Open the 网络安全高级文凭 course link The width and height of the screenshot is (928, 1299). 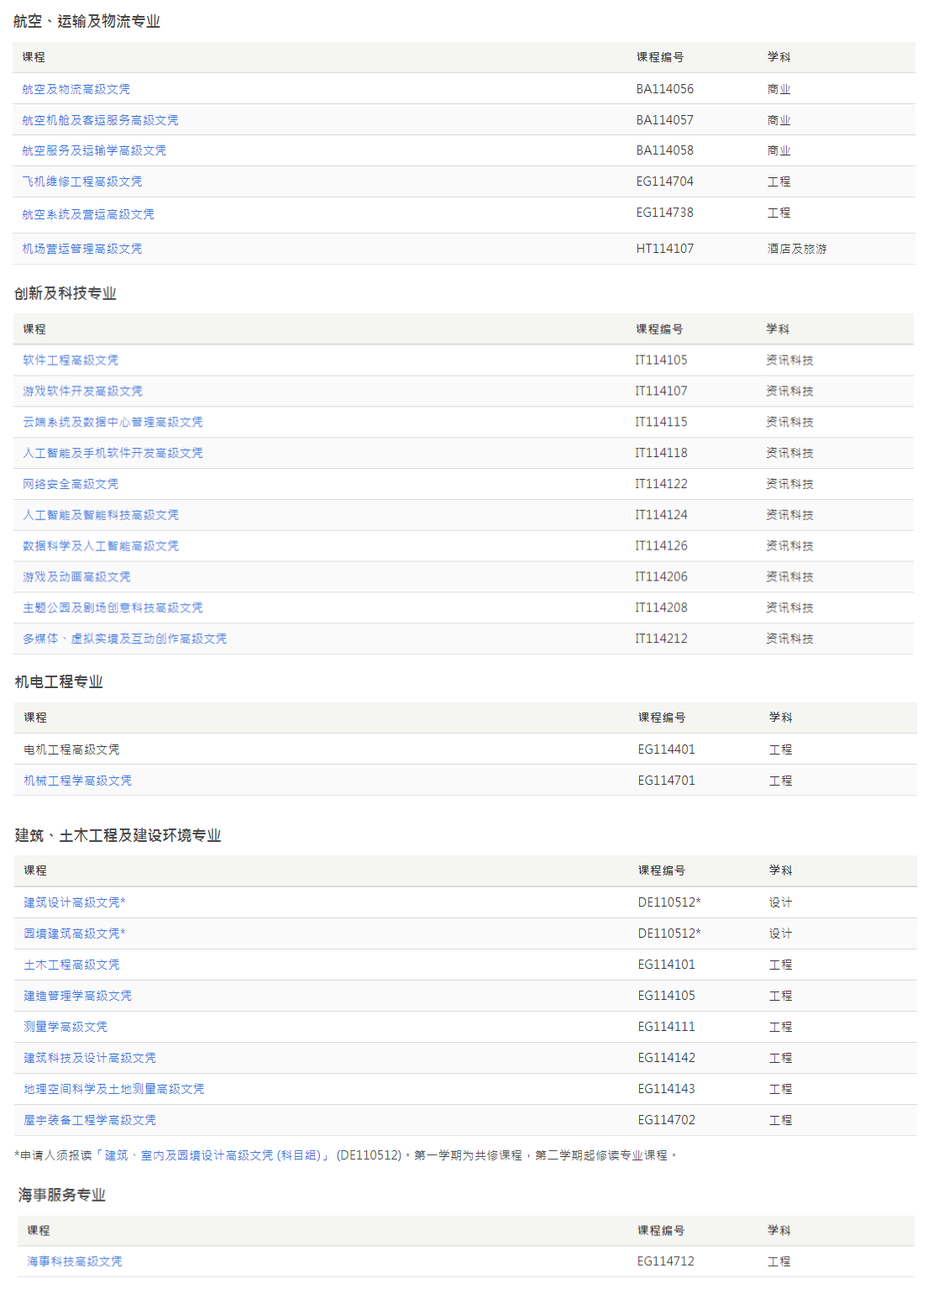click(67, 484)
